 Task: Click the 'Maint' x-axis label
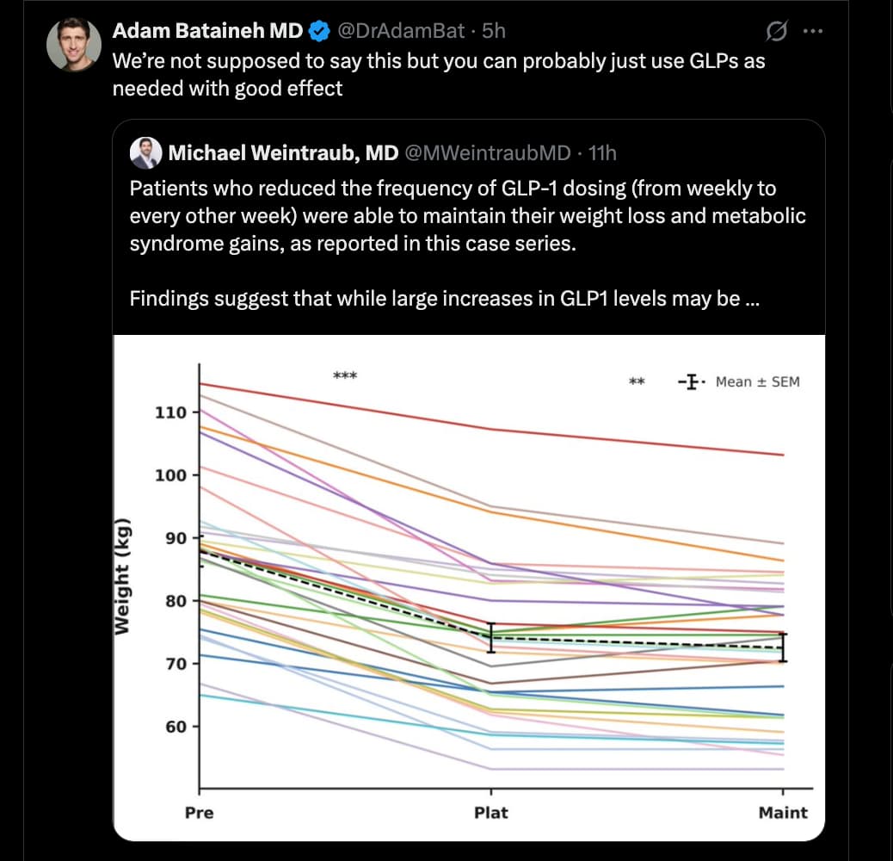pyautogui.click(x=783, y=813)
